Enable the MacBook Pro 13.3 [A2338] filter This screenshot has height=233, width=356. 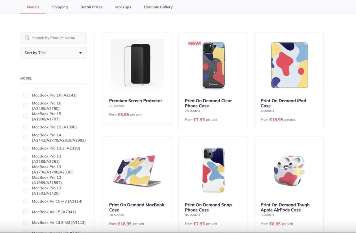point(26,148)
